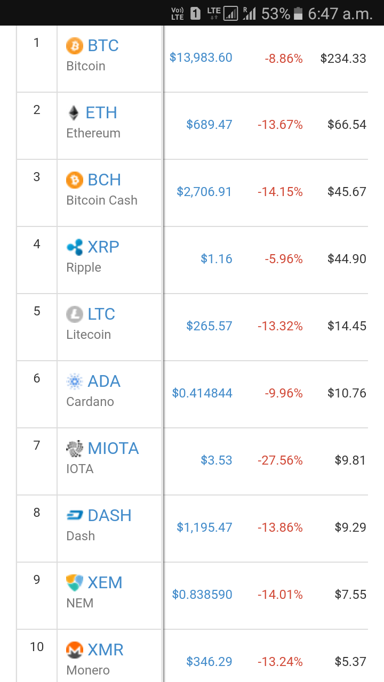
Task: Open the Bitcoin price $13,983.60 link
Action: pos(201,58)
